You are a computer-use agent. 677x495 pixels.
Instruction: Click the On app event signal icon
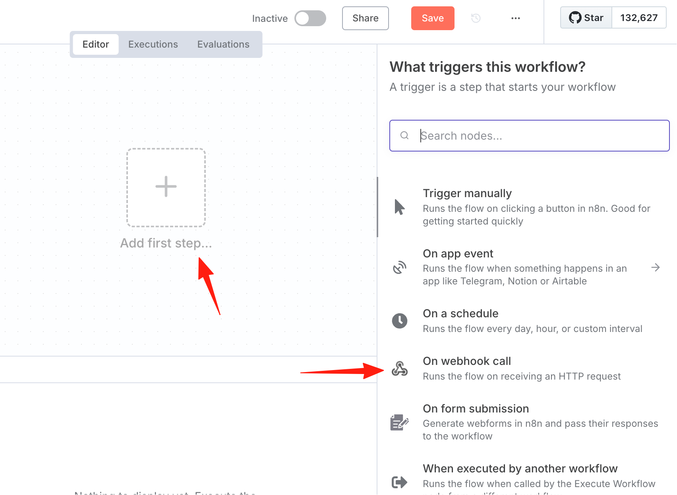coord(400,267)
